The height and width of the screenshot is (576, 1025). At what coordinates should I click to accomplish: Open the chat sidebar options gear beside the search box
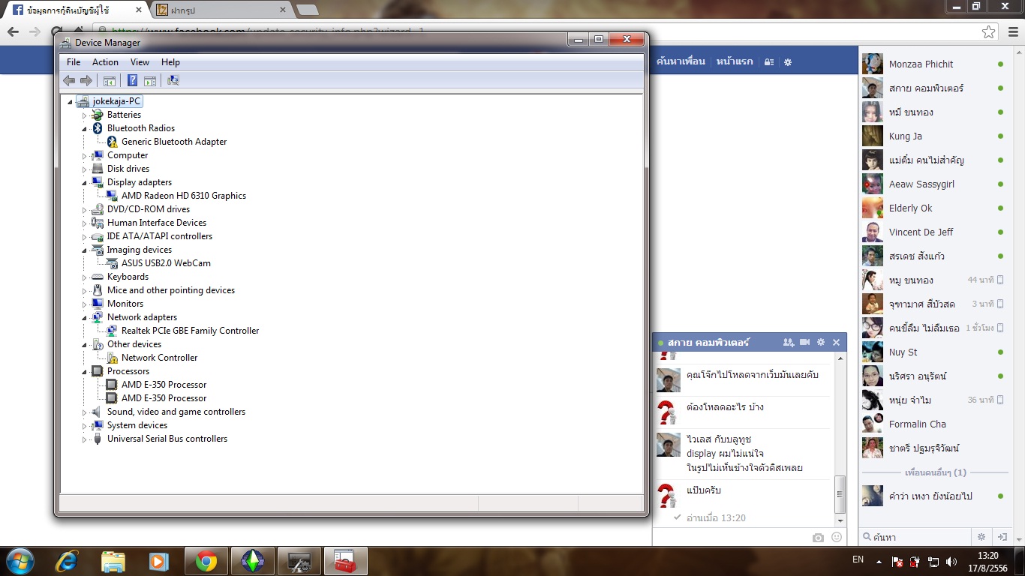[981, 537]
